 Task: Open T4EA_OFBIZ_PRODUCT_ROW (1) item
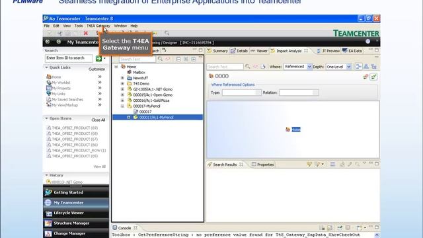[x=79, y=151]
